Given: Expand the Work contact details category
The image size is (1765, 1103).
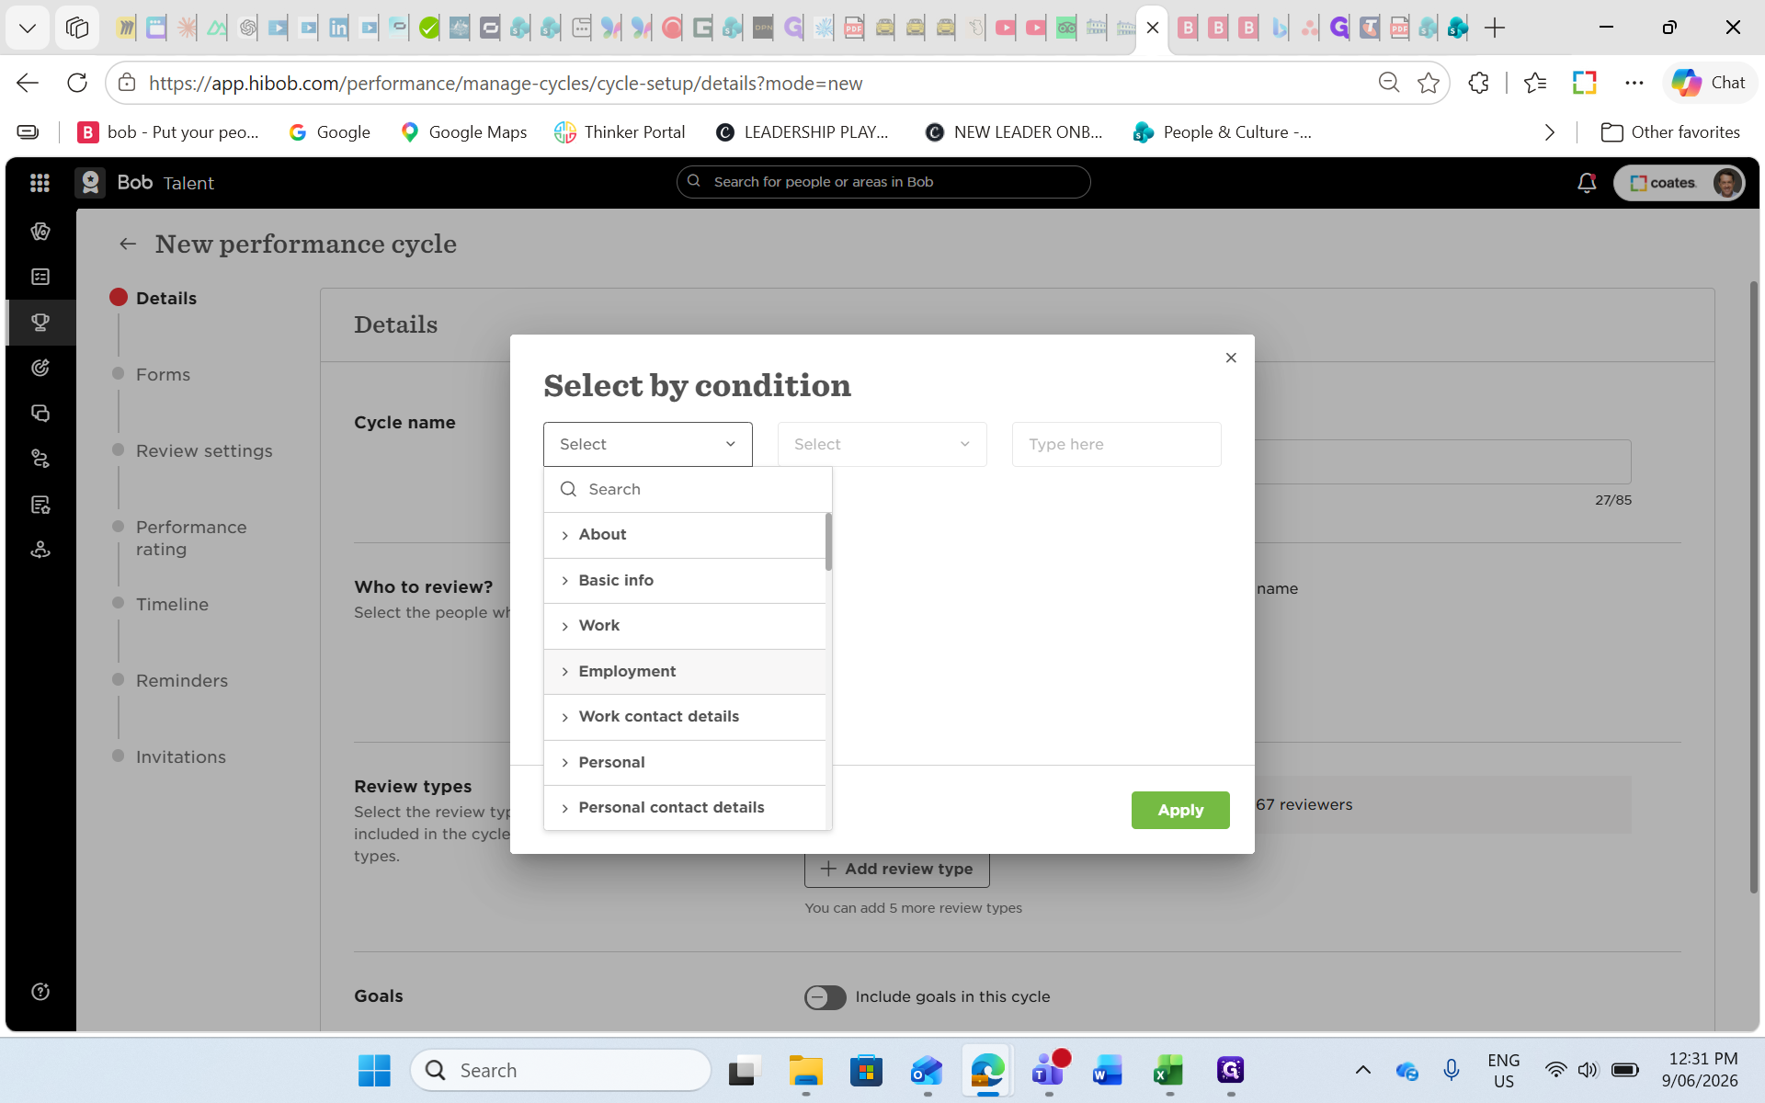Looking at the screenshot, I should click(x=685, y=717).
